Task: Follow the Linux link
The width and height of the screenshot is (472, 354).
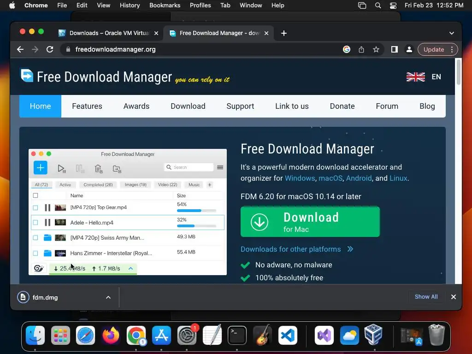Action: click(398, 178)
